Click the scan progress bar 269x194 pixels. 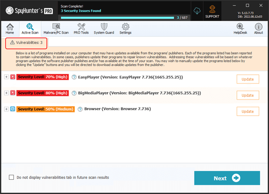[117, 17]
